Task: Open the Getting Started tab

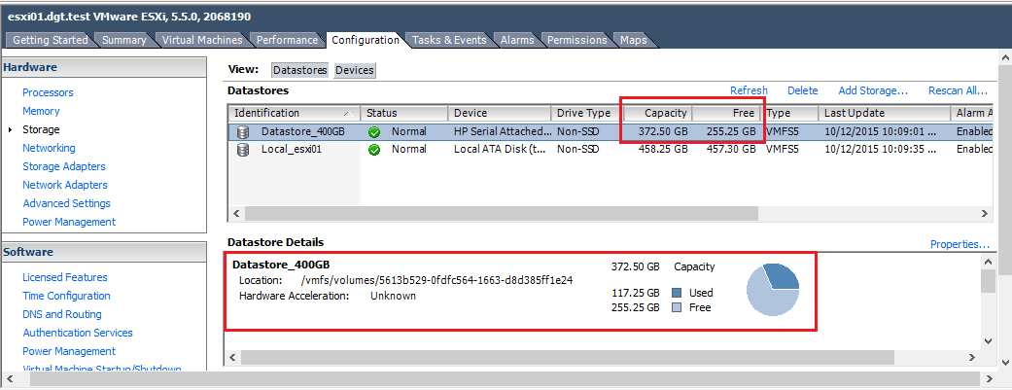Action: pos(51,40)
